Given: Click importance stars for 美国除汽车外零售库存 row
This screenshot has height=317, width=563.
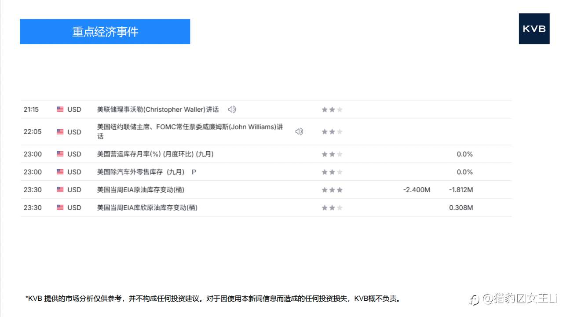Looking at the screenshot, I should 332,172.
